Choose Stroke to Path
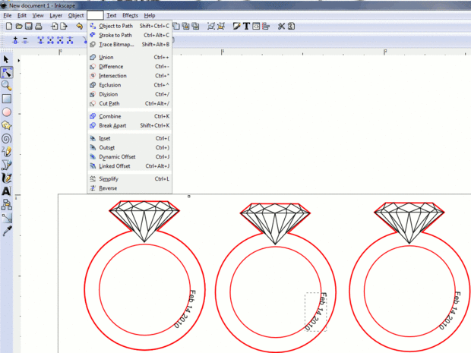 [x=129, y=35]
